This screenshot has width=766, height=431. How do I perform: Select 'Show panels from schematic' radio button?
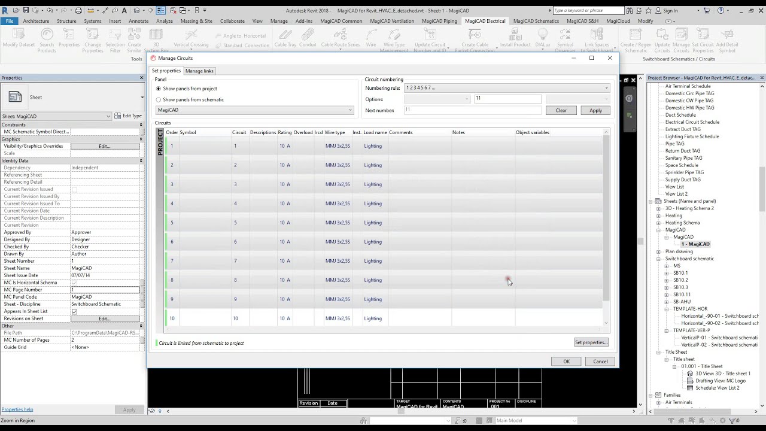[x=159, y=100]
